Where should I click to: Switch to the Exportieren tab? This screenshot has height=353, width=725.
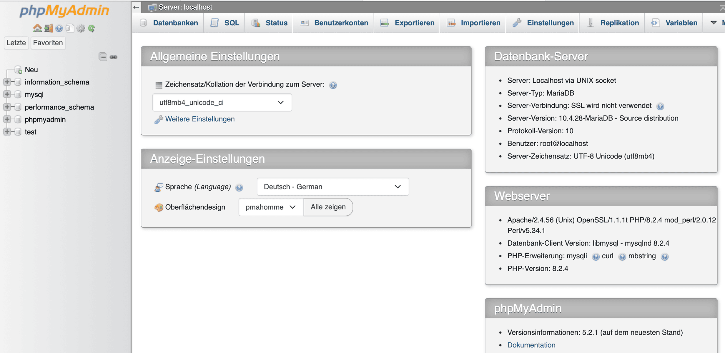pyautogui.click(x=407, y=23)
